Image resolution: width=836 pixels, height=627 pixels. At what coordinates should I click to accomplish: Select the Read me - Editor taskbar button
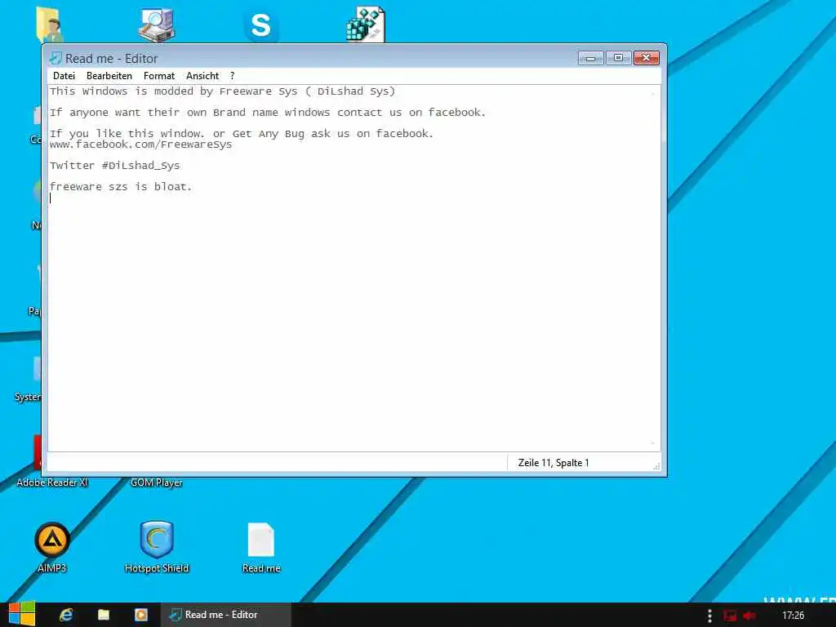tap(226, 615)
